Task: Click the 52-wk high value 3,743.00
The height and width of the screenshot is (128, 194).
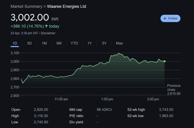Action: [x=166, y=110]
